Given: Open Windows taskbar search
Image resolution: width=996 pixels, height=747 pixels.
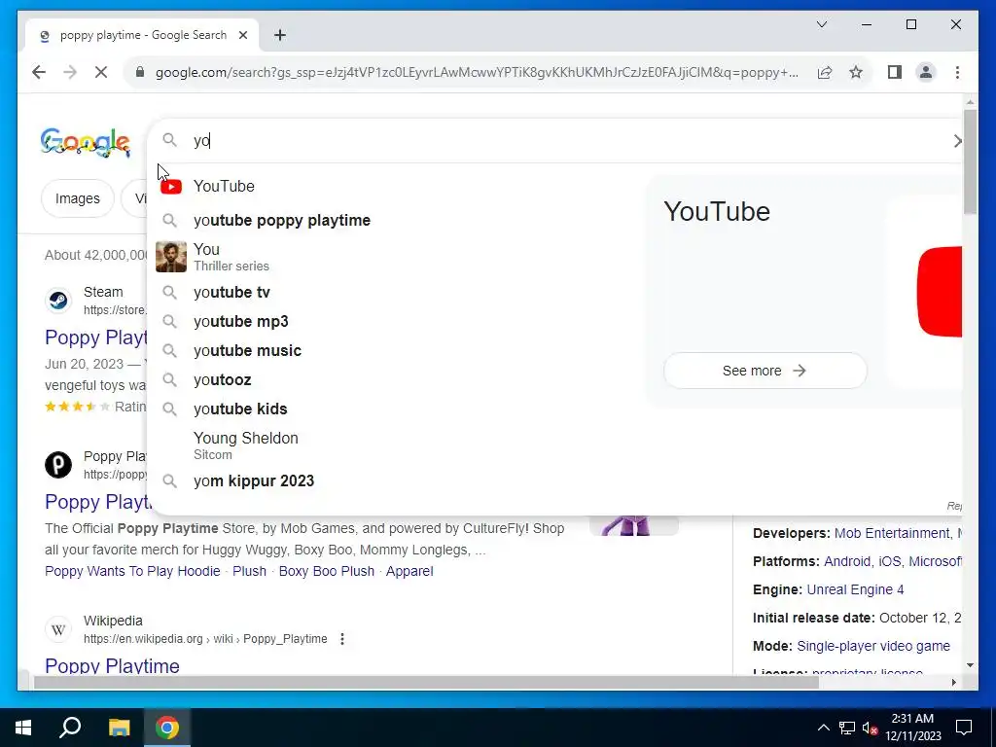Looking at the screenshot, I should (70, 728).
